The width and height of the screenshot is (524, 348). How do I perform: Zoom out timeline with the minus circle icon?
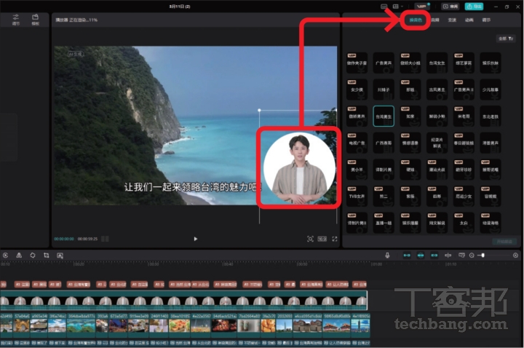click(x=472, y=256)
